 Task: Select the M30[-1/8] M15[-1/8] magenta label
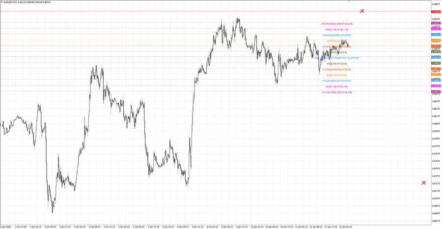pos(336,87)
